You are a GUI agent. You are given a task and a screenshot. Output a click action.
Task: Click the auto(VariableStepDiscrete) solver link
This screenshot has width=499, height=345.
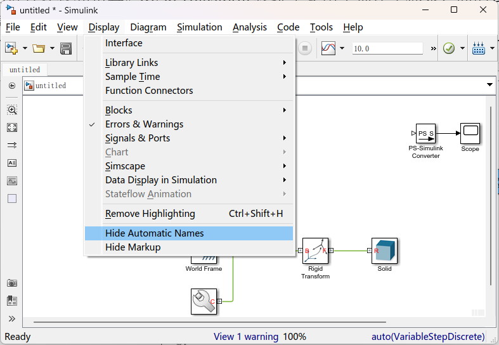(428, 337)
